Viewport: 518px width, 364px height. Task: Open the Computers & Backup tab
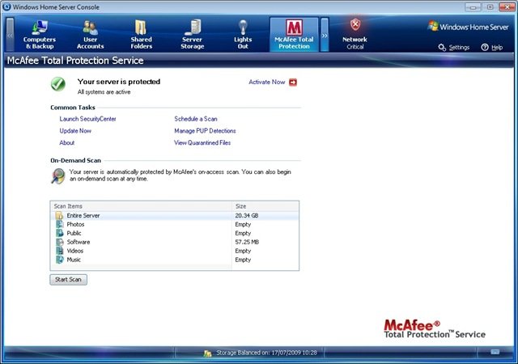[x=40, y=34]
